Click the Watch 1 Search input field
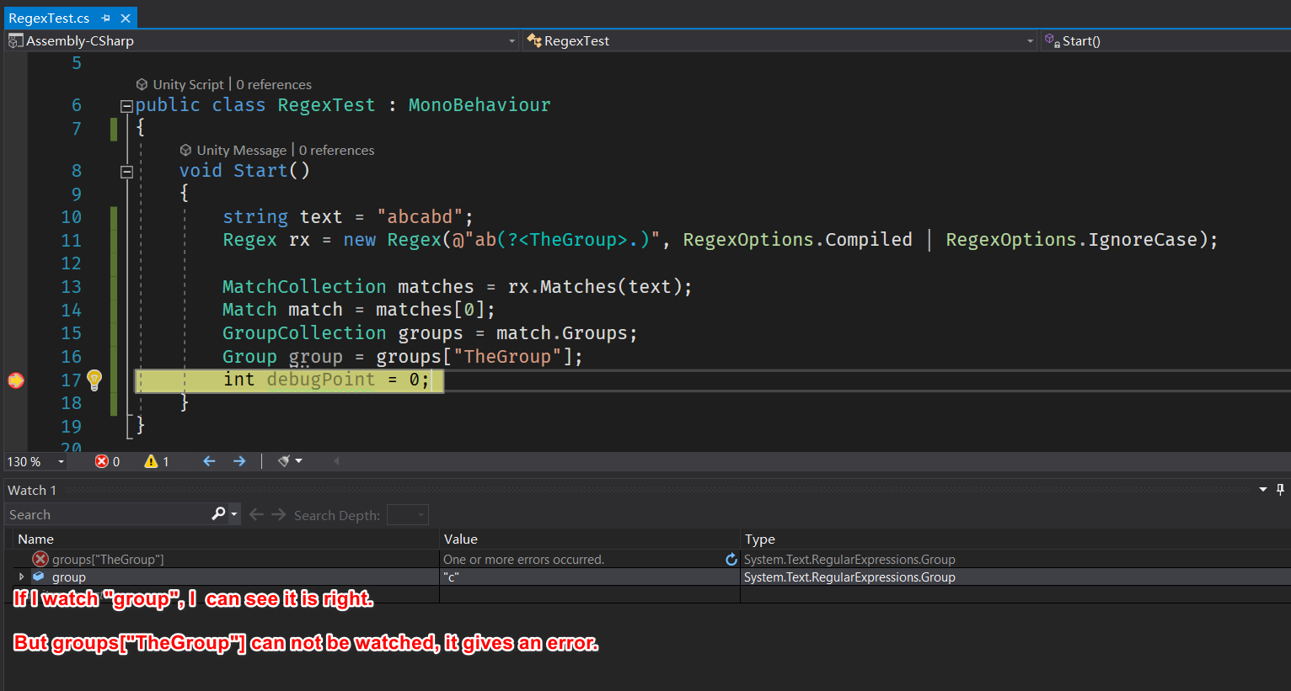 tap(108, 514)
